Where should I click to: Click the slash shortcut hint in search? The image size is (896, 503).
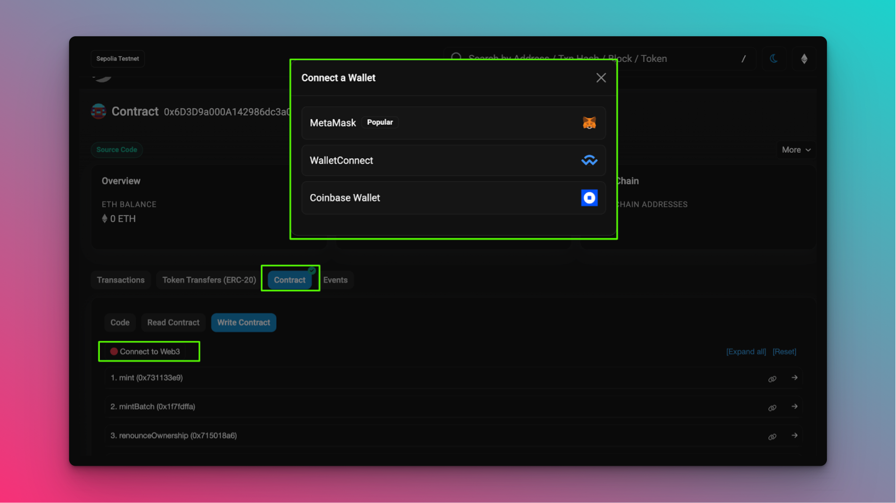[x=743, y=59]
